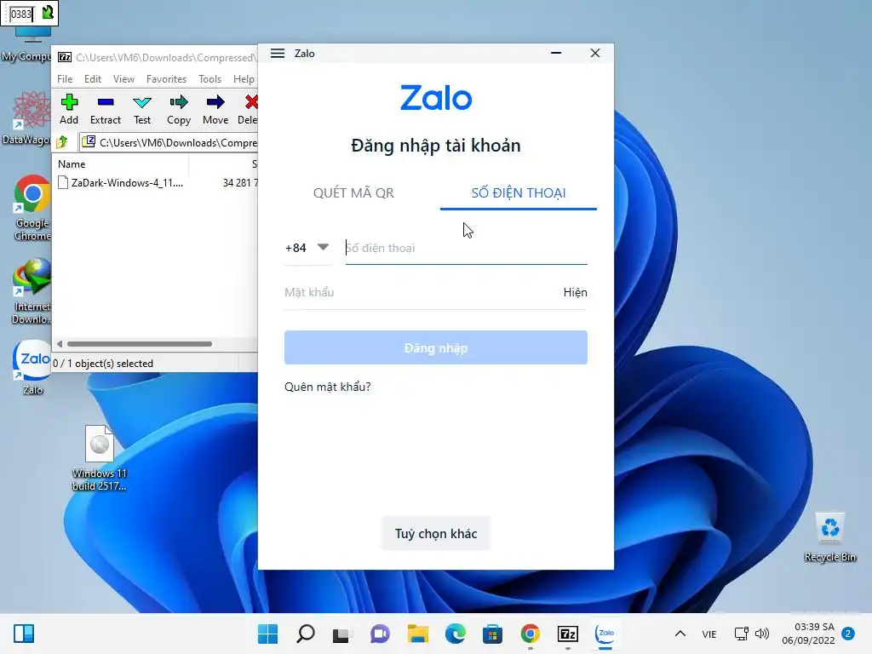Click the Tuỳ chọn khác button
872x654 pixels.
(x=435, y=533)
